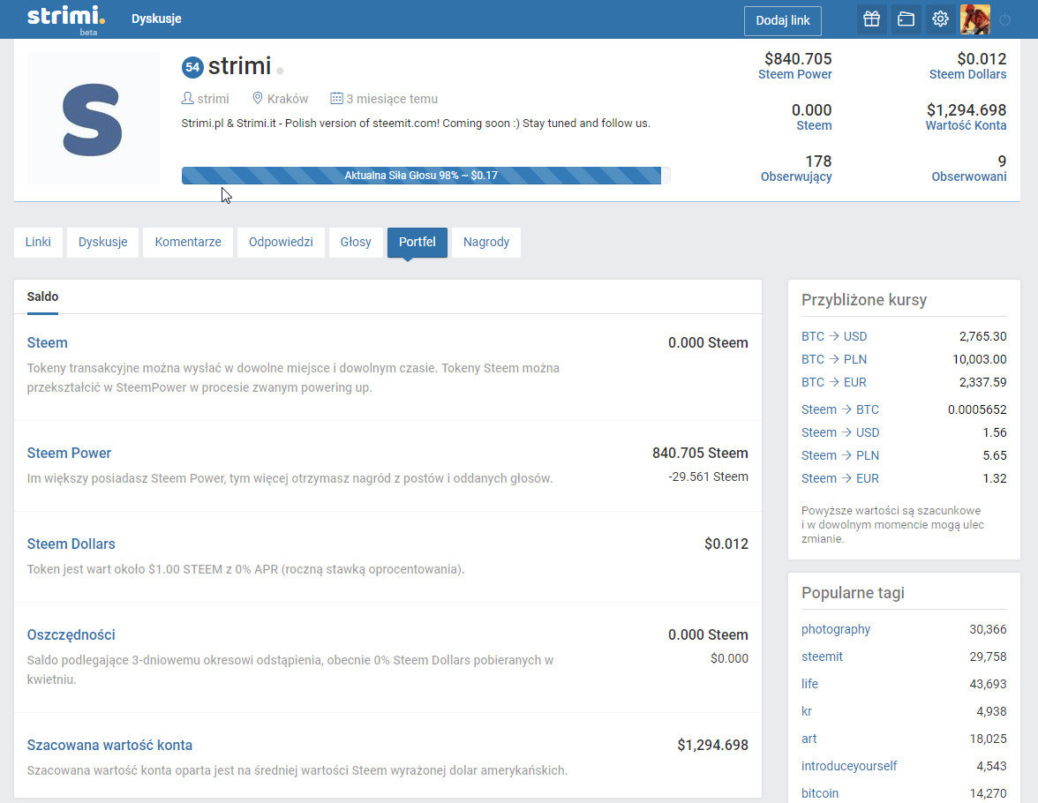Click the BTC → PLN rate row
This screenshot has height=803, width=1038.
pos(904,359)
